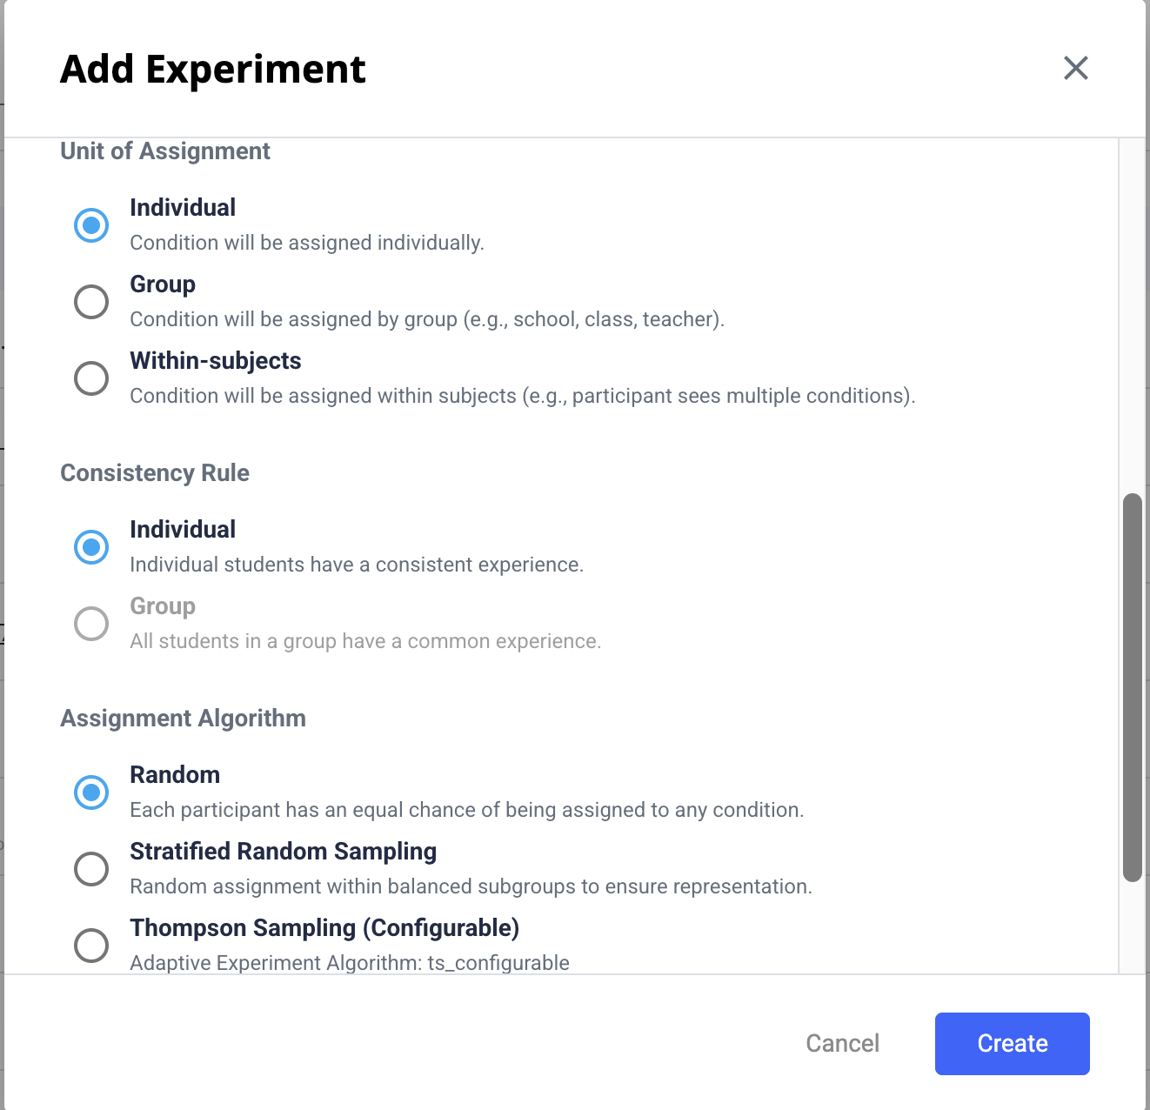Click the Create button
Viewport: 1150px width, 1110px height.
tap(1012, 1044)
